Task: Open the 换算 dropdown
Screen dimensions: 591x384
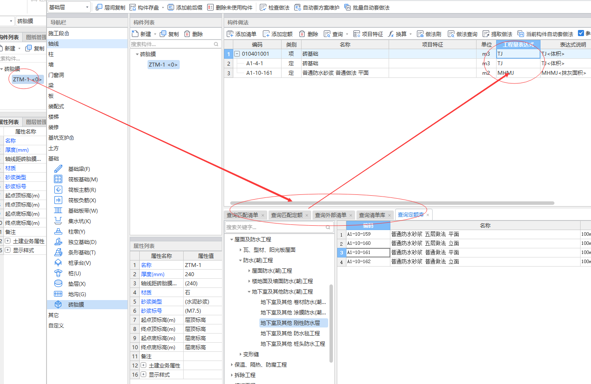Action: (x=410, y=34)
